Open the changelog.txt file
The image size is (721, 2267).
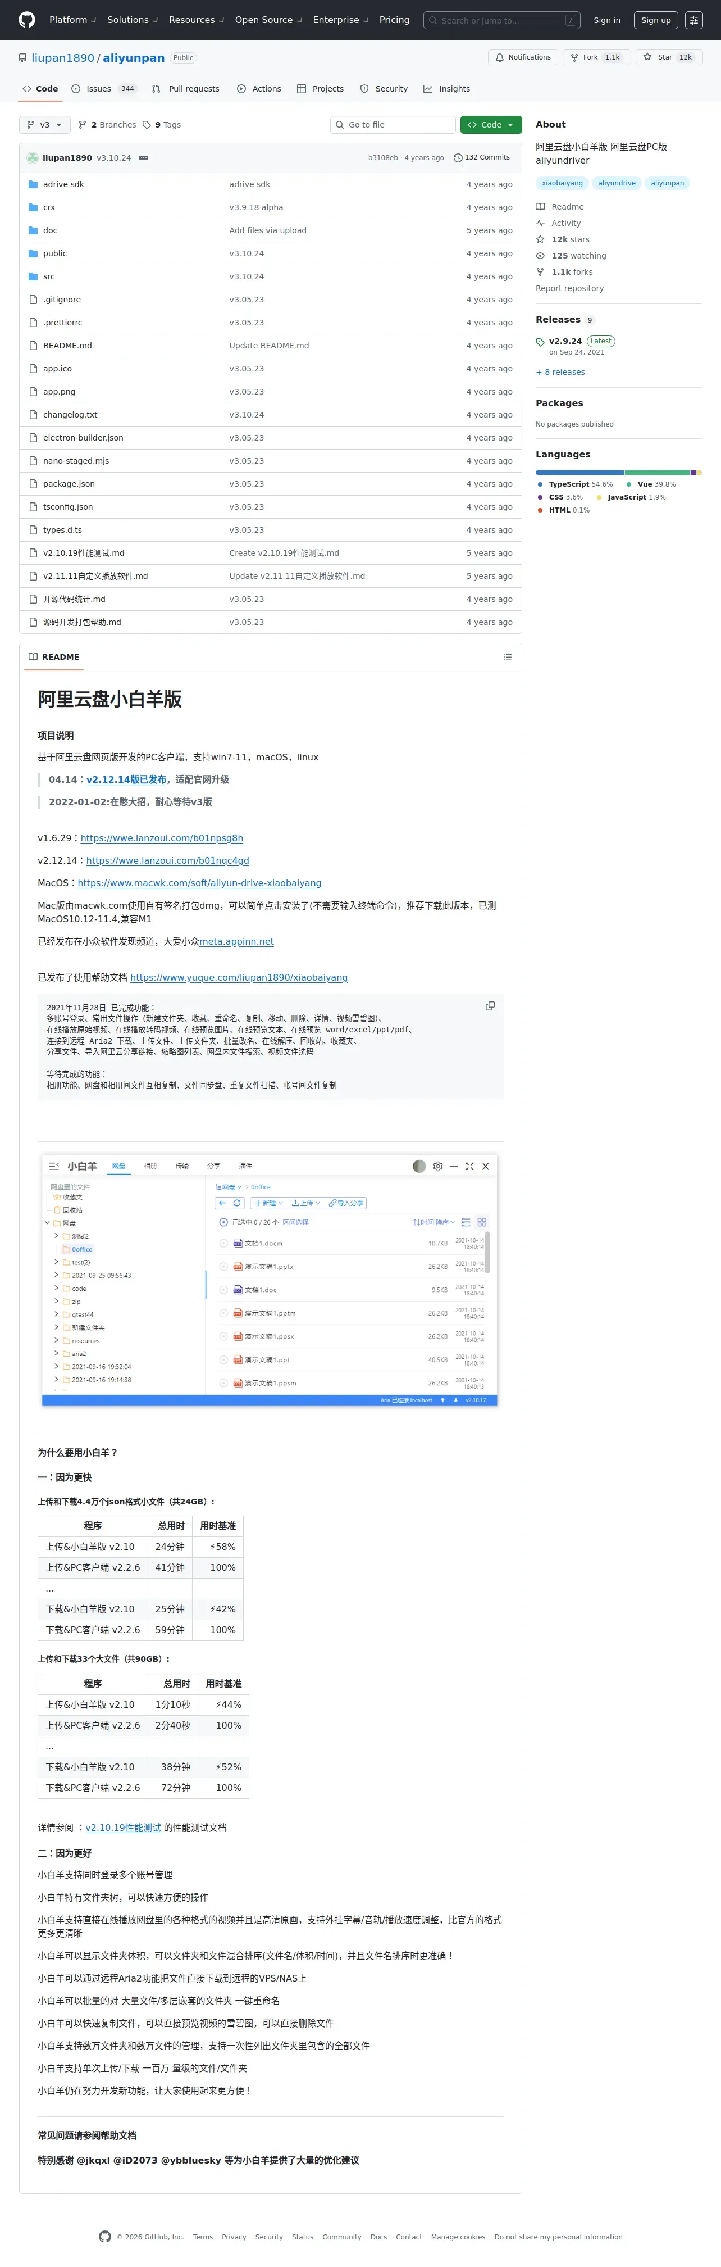click(70, 415)
